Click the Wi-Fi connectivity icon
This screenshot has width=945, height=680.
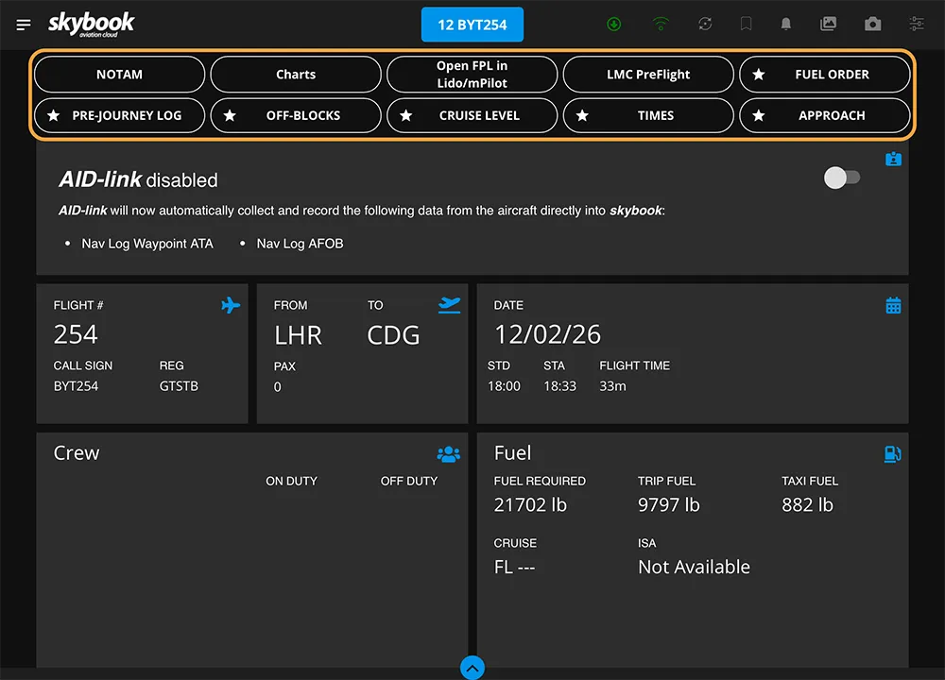coord(661,25)
